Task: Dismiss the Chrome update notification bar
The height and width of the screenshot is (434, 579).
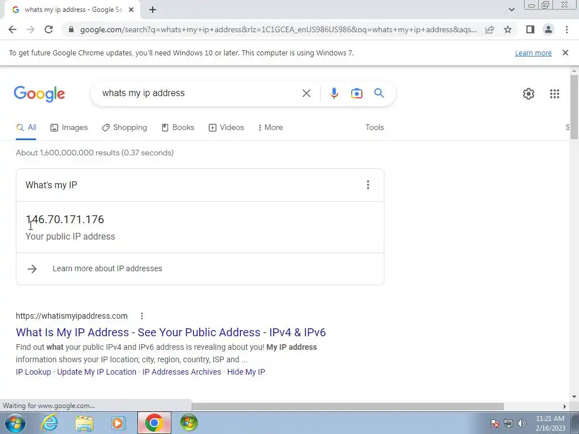Action: 565,53
